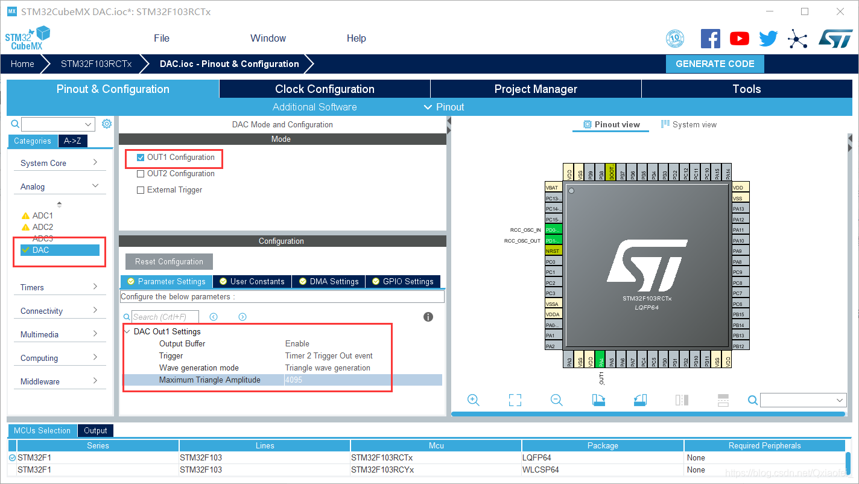Enable the External Trigger checkbox
Screen dimensions: 859x484
point(141,190)
